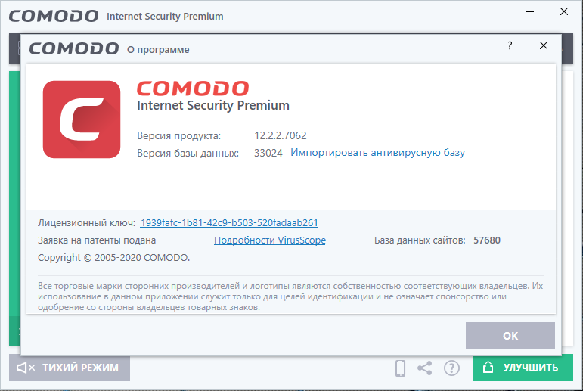Image resolution: width=583 pixels, height=391 pixels.
Task: Click the license key link
Action: [x=229, y=223]
